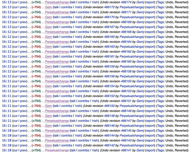Screen dimensions: 191x152
Task: Open 'contribs' in the undo 466171 row
Action: 83,12
